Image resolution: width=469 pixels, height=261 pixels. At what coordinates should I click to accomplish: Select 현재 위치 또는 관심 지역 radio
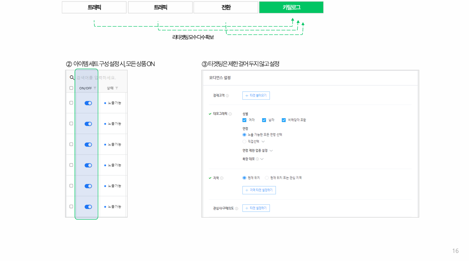pos(266,178)
